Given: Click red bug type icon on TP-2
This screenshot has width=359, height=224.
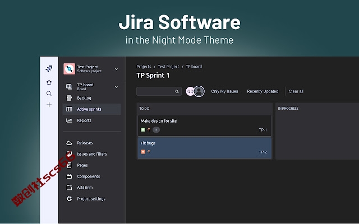Looking at the screenshot, I should click(143, 152).
